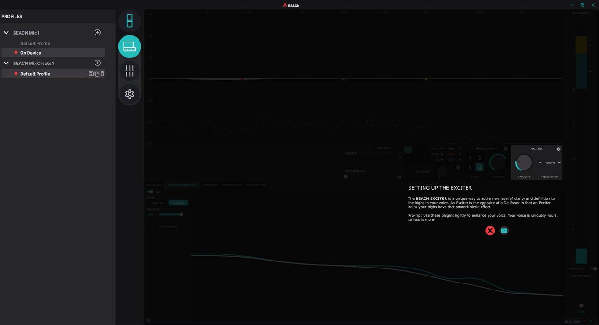
Task: Click the PROFILES panel heading
Action: 12,17
